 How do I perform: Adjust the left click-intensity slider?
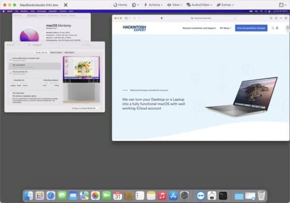click(19, 83)
